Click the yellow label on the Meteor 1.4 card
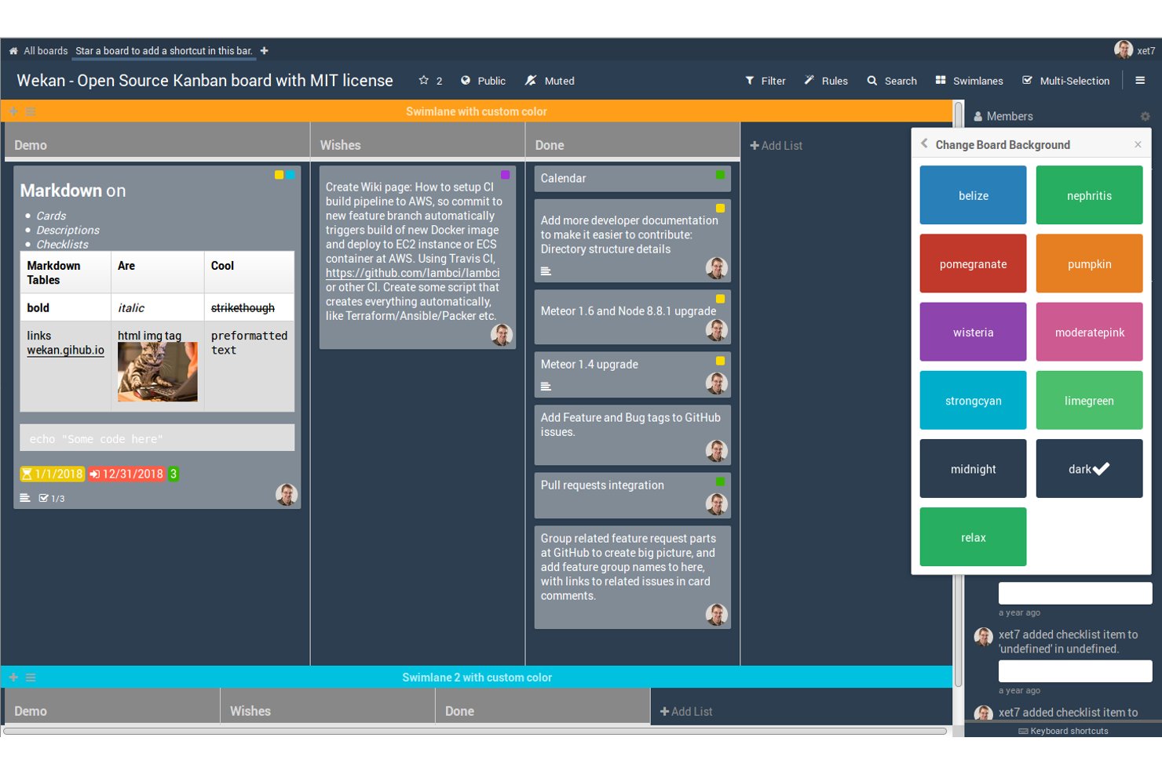 tap(720, 361)
